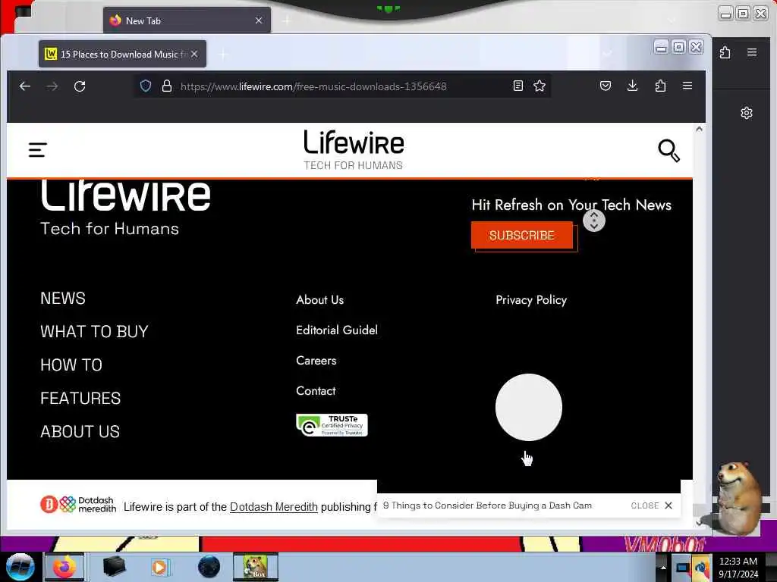
Task: Open the Privacy Policy link
Action: 531,300
